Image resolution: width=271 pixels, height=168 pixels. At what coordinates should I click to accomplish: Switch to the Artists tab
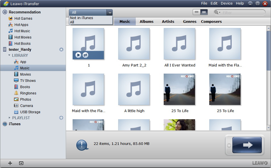coord(168,21)
